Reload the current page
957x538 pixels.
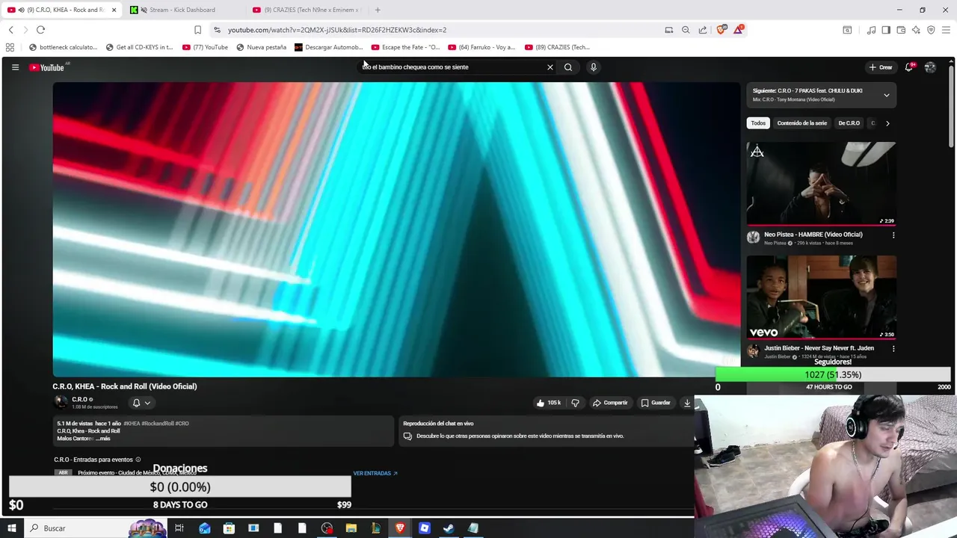tap(40, 30)
